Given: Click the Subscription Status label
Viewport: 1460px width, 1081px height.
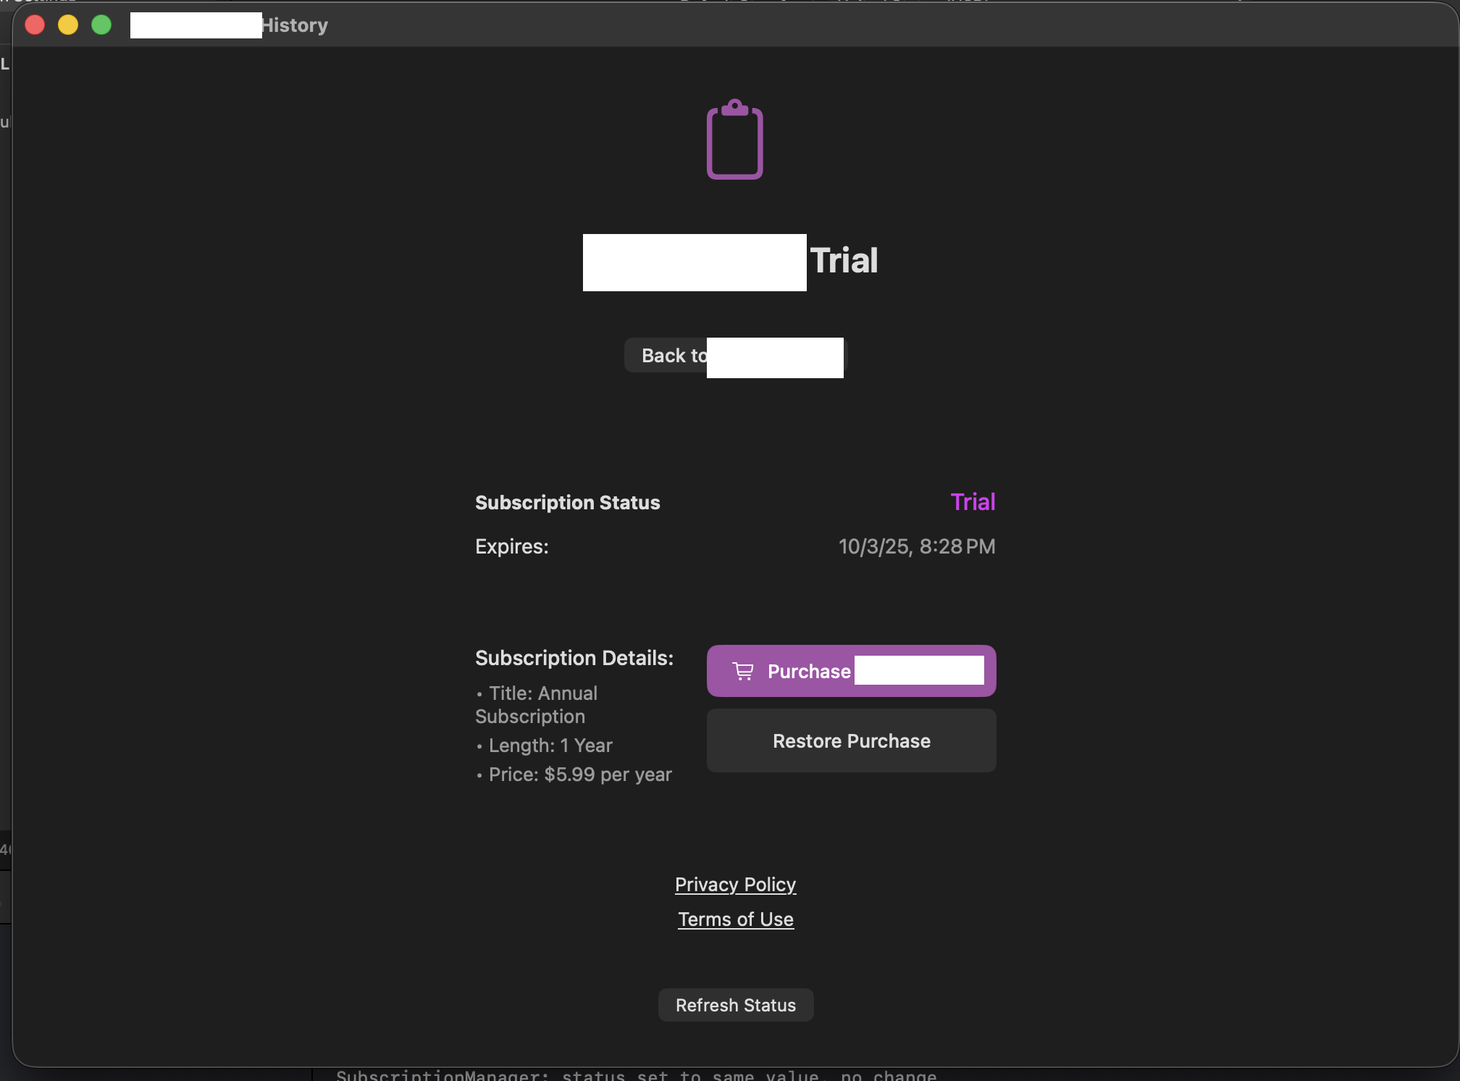Looking at the screenshot, I should (567, 503).
